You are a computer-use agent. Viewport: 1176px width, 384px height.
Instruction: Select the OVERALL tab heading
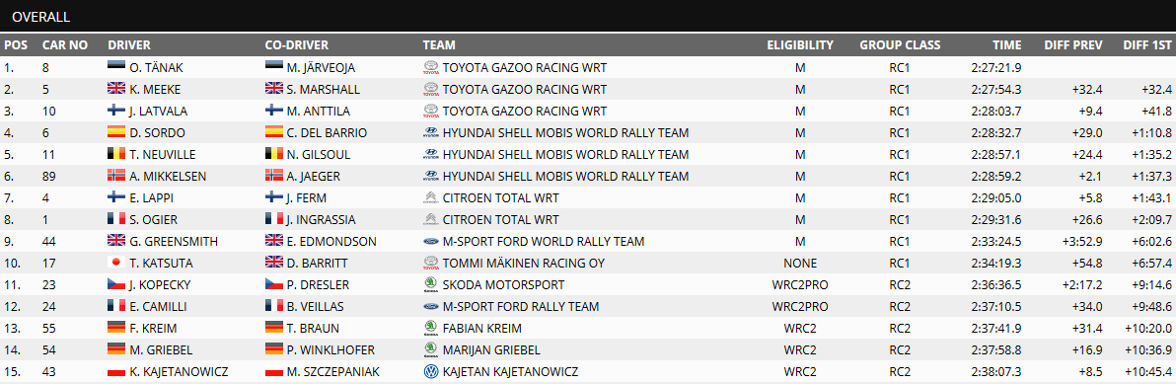pyautogui.click(x=41, y=17)
